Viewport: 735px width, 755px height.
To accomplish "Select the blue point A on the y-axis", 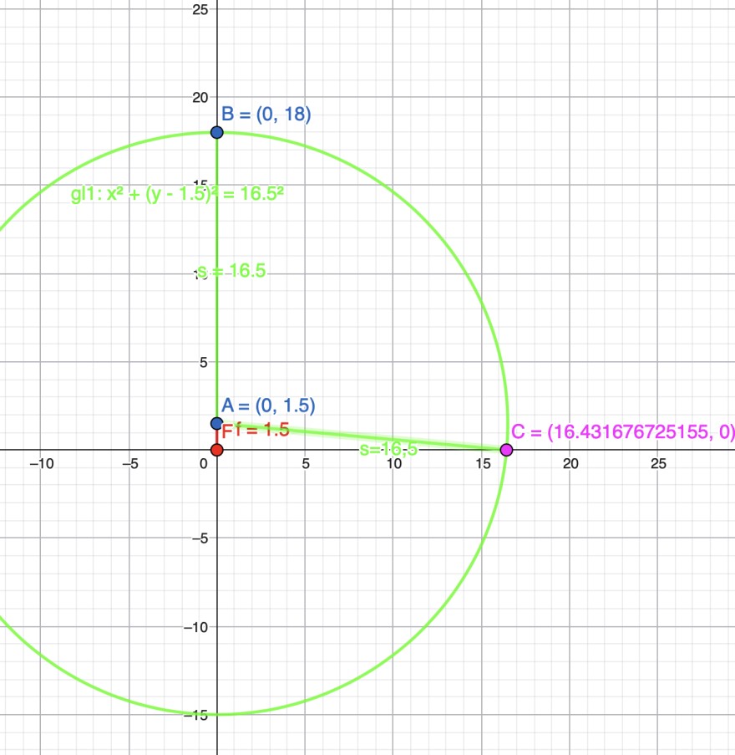I will click(x=217, y=424).
